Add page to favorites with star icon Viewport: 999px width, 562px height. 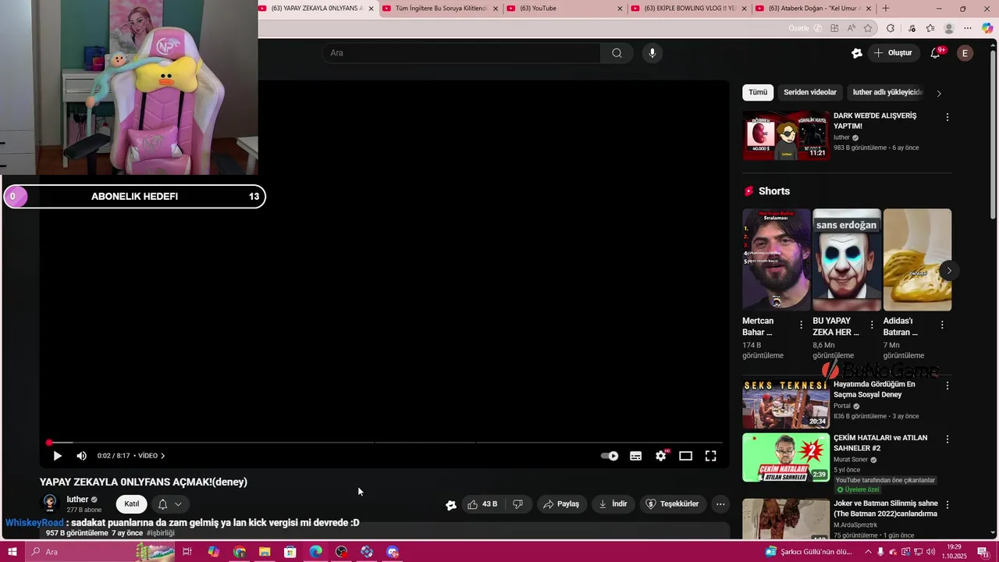[x=868, y=28]
